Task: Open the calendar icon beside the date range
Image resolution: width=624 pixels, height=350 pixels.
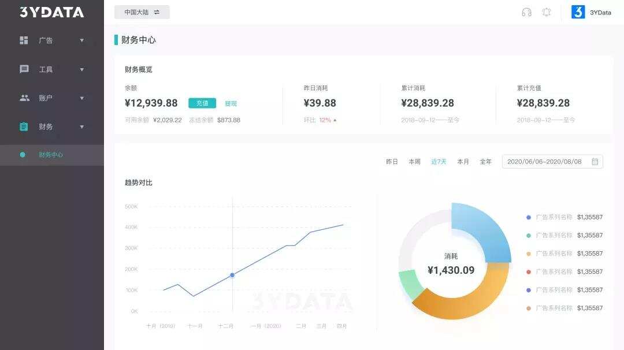Action: (x=594, y=161)
